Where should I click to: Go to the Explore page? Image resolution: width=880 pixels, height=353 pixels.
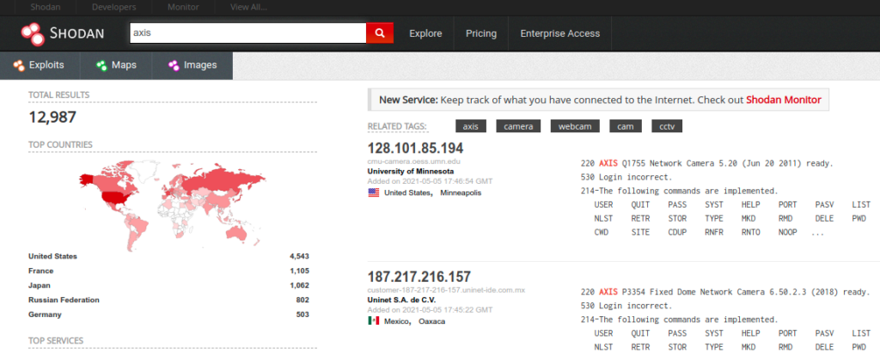pos(425,33)
